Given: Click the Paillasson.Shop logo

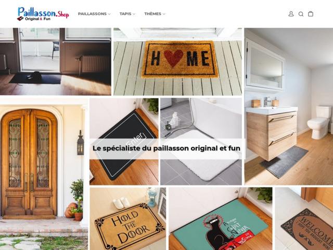Looking at the screenshot, I should click(43, 14).
